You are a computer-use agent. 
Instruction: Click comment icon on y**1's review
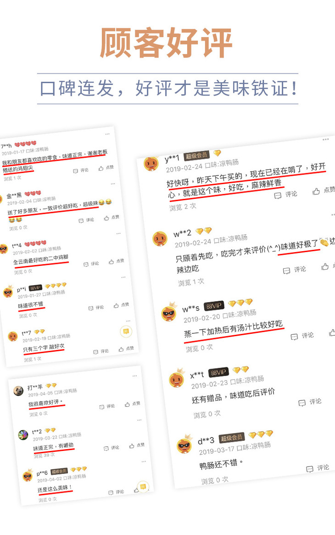[278, 196]
